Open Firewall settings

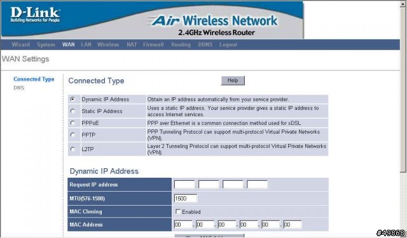(153, 44)
